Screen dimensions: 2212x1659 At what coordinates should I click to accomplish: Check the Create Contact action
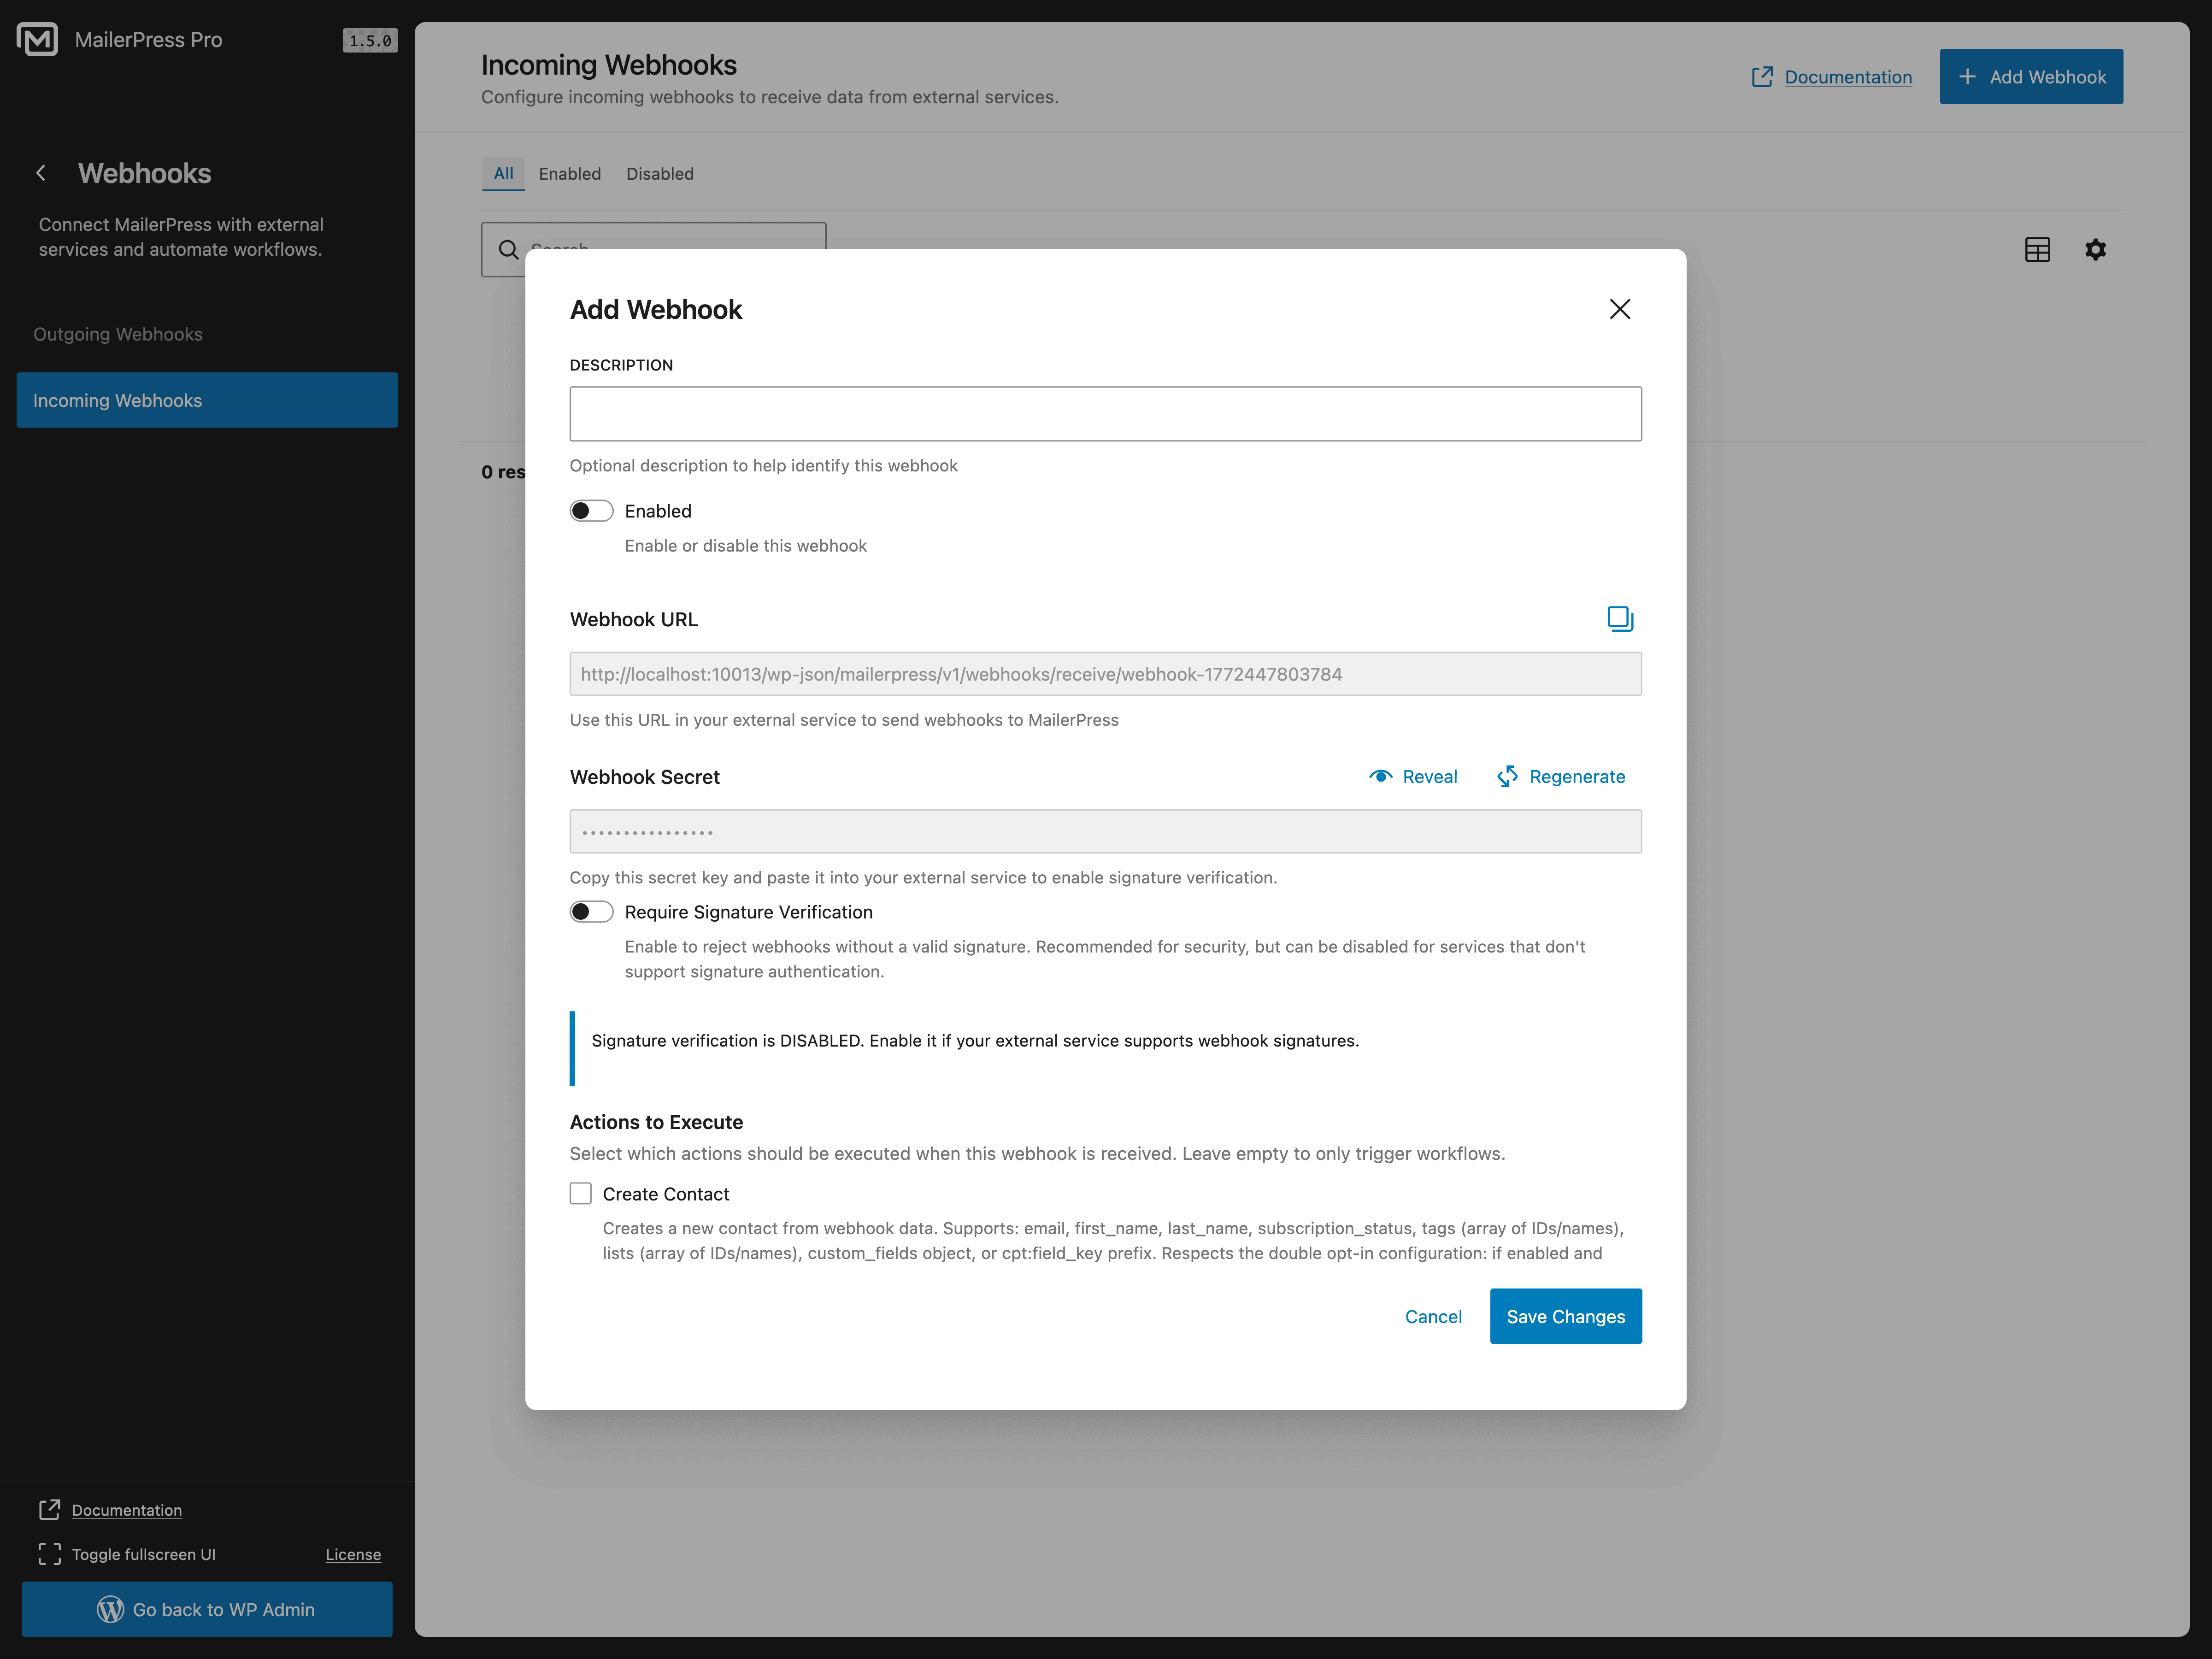[x=580, y=1193]
